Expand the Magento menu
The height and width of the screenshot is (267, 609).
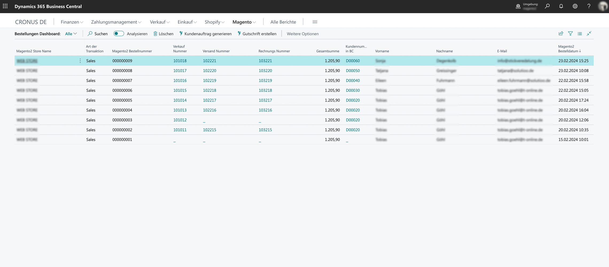(244, 22)
